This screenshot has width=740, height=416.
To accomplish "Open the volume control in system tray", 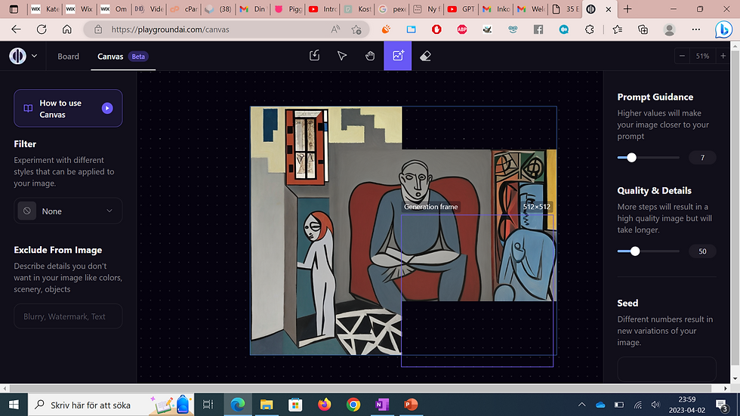I will pyautogui.click(x=655, y=404).
